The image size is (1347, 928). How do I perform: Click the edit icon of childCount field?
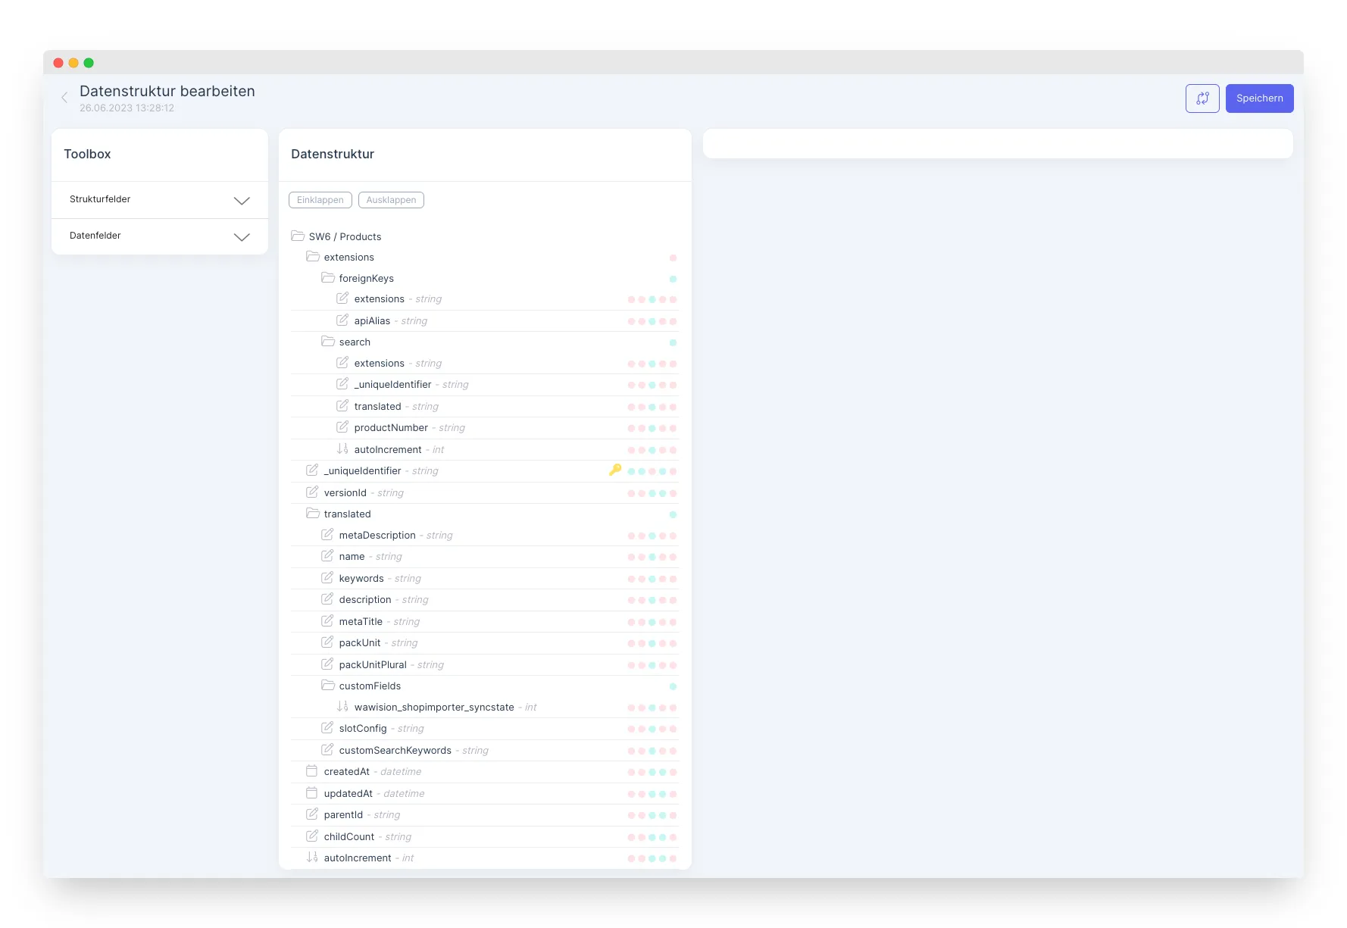click(312, 836)
